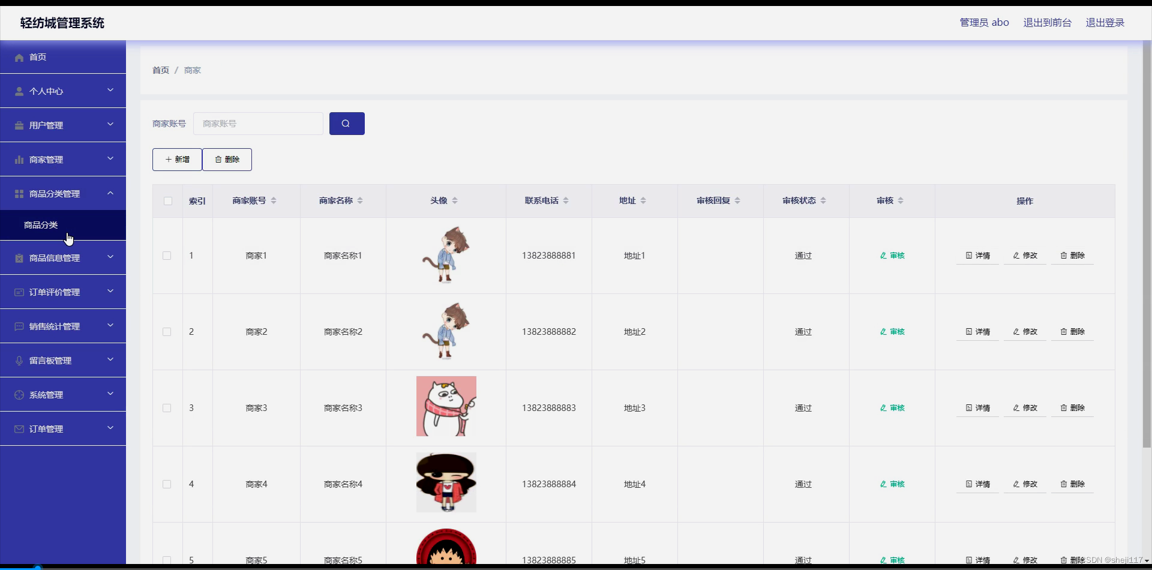Viewport: 1152px width, 570px height.
Task: Open the 商品分类 submenu item
Action: (x=40, y=224)
